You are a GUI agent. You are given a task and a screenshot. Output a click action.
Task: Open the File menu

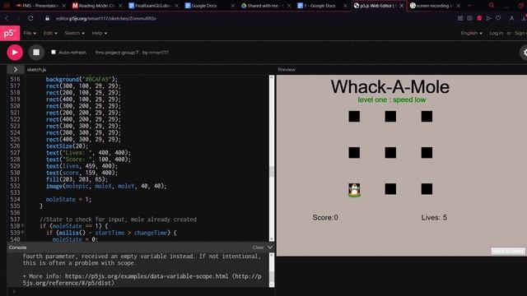(x=30, y=33)
